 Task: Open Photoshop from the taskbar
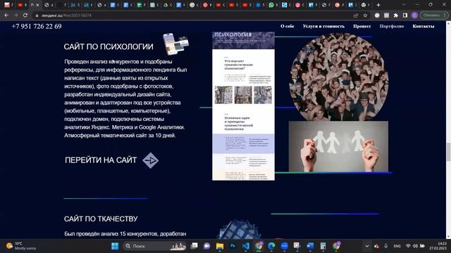tap(233, 246)
